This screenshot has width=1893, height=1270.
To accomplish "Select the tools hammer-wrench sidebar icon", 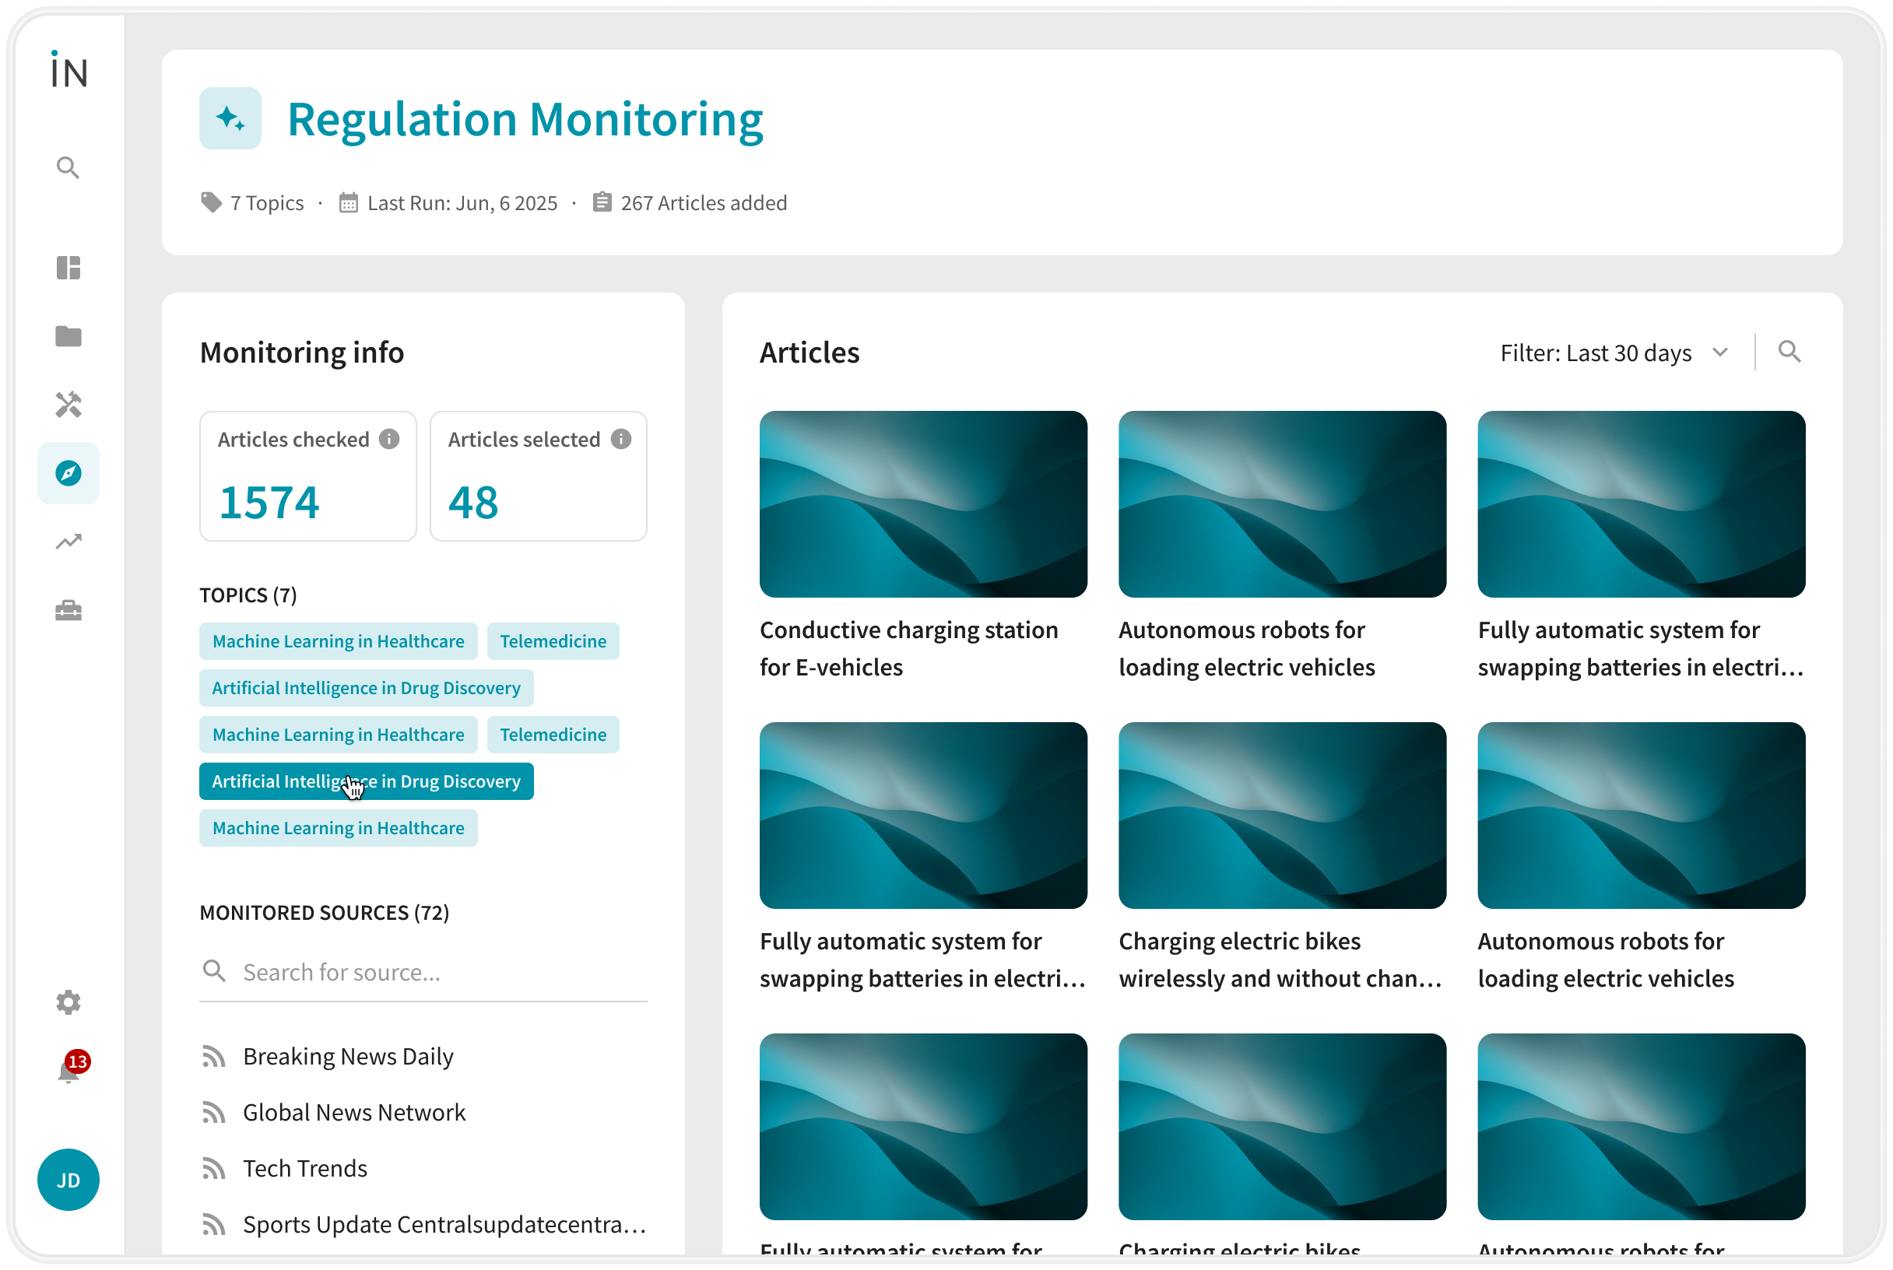I will 68,404.
